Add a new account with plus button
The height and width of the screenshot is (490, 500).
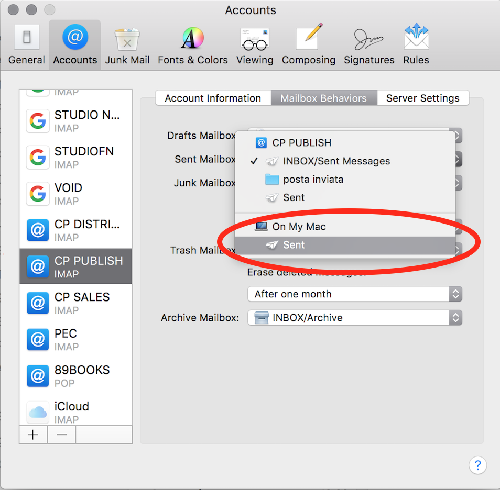pyautogui.click(x=33, y=435)
